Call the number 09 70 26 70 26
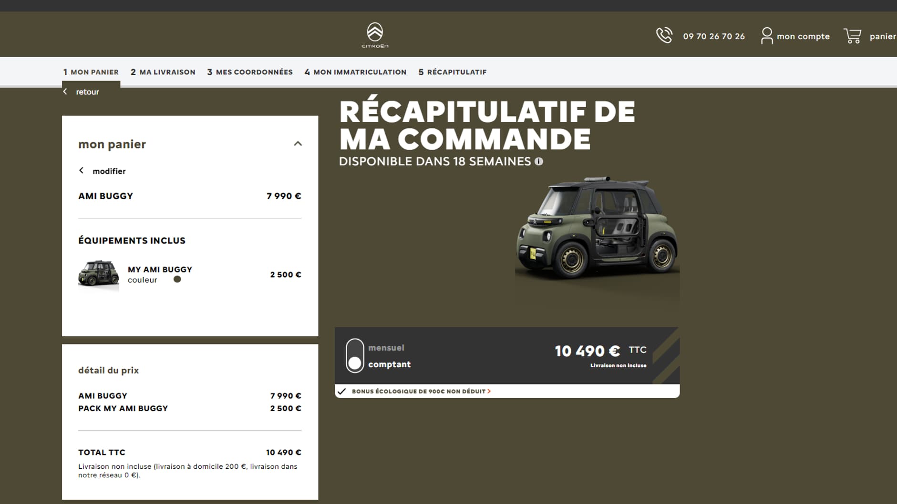Screen dimensions: 897x504 (713, 36)
